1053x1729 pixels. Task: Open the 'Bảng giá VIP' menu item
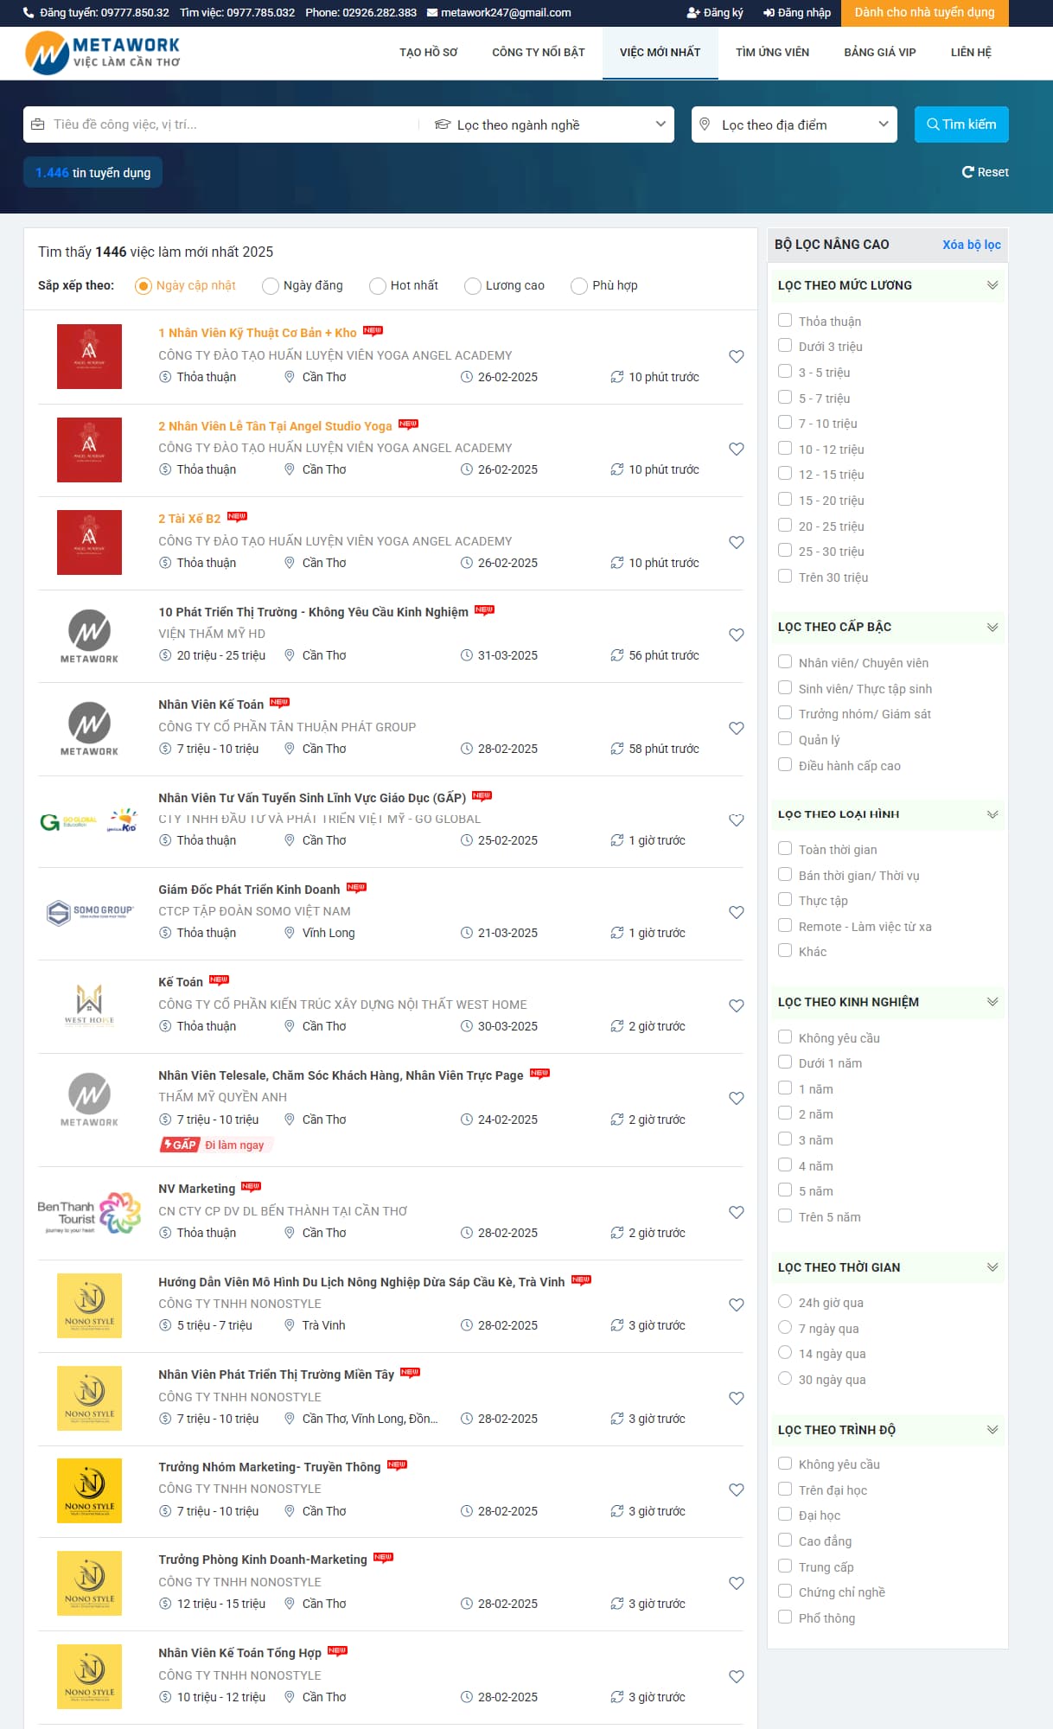coord(879,53)
